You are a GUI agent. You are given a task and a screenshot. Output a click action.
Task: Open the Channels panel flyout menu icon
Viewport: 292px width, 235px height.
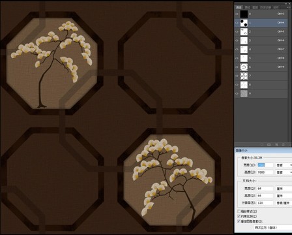click(x=289, y=7)
